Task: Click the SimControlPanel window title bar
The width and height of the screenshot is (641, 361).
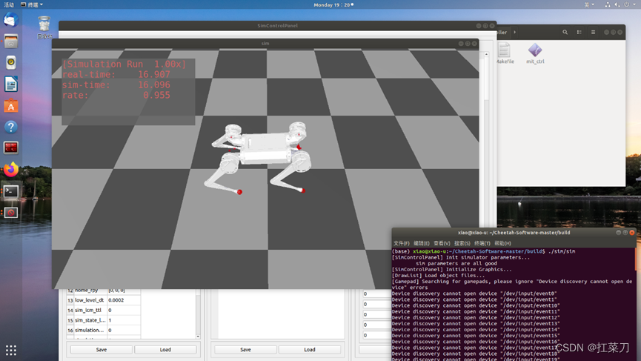Action: coord(277,25)
